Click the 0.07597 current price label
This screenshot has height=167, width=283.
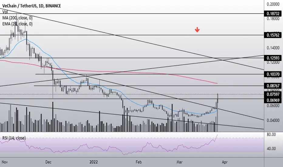(273, 94)
